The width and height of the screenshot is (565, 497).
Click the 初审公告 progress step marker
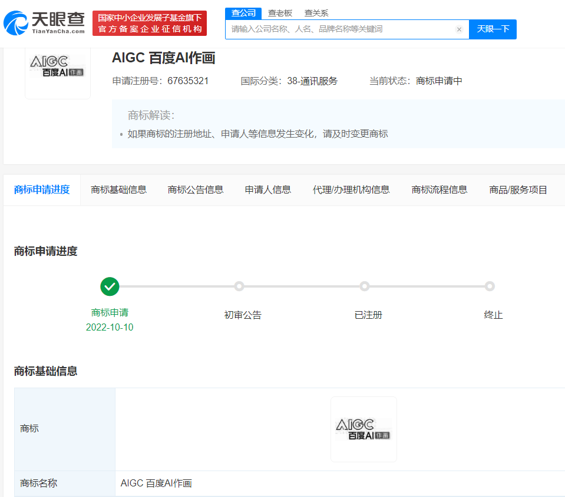click(239, 286)
